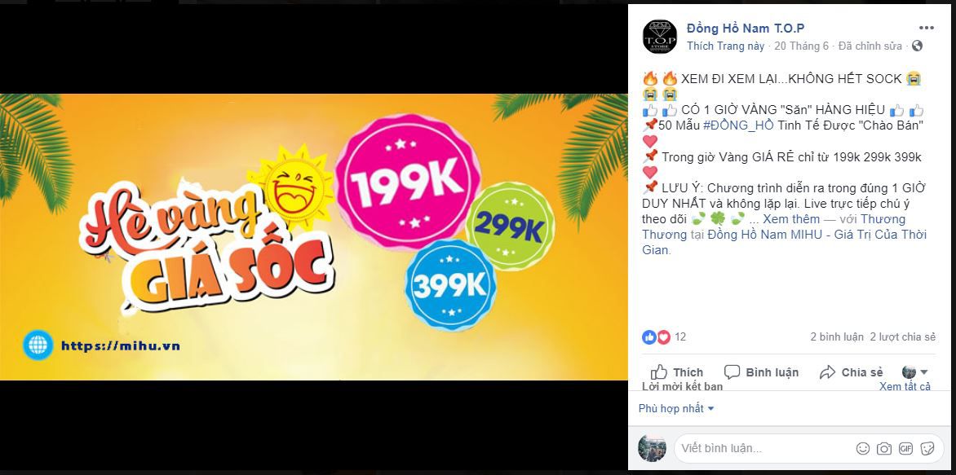This screenshot has height=475, width=956.
Task: Attach a photo with the camera icon
Action: 884,449
